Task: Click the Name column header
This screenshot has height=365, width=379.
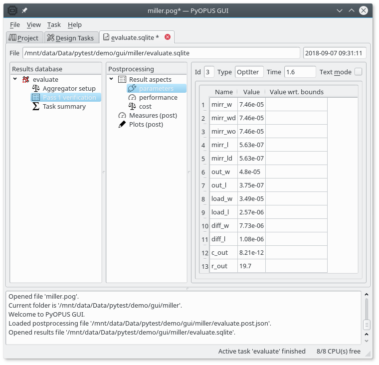Action: (x=224, y=92)
